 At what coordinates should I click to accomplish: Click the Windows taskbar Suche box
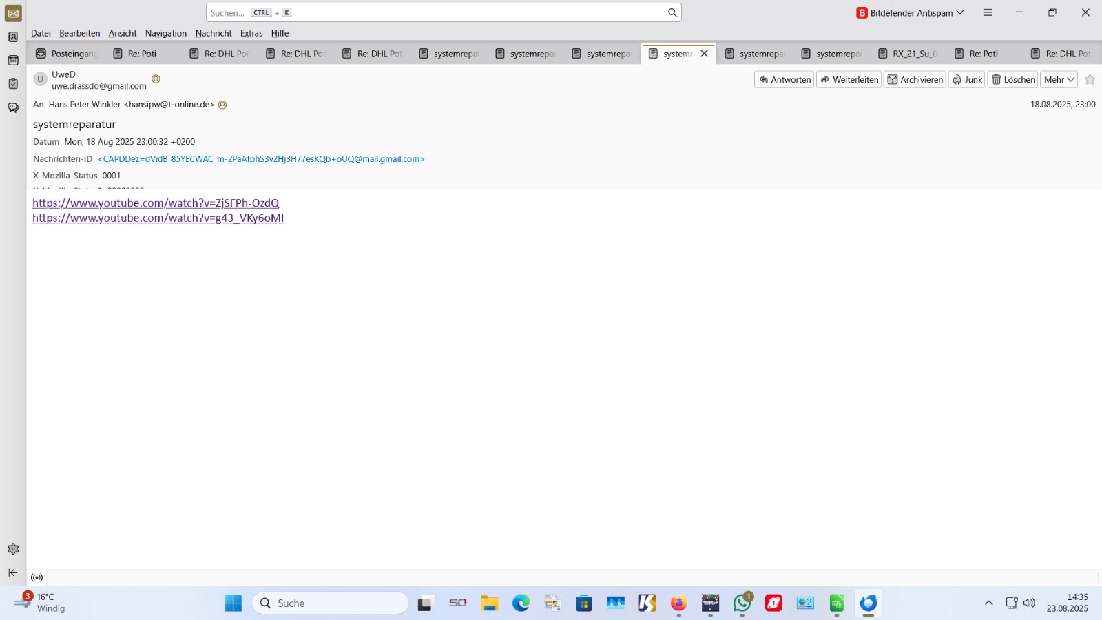click(331, 603)
